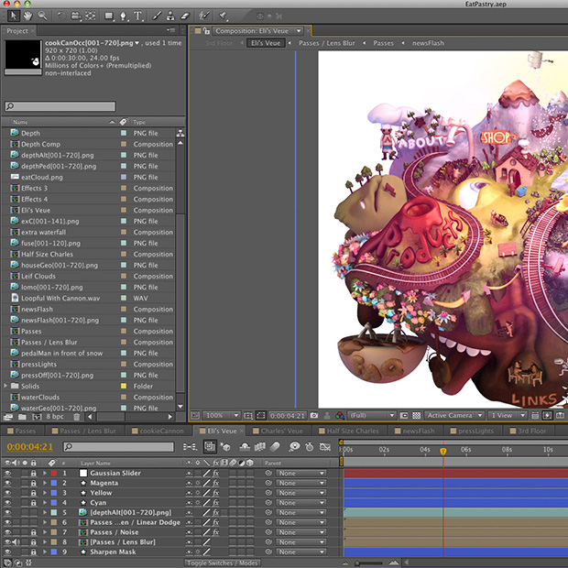Open the Active Camera view dropdown
568x568 pixels.
click(x=454, y=416)
